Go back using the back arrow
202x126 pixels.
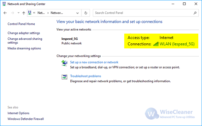coord(5,13)
